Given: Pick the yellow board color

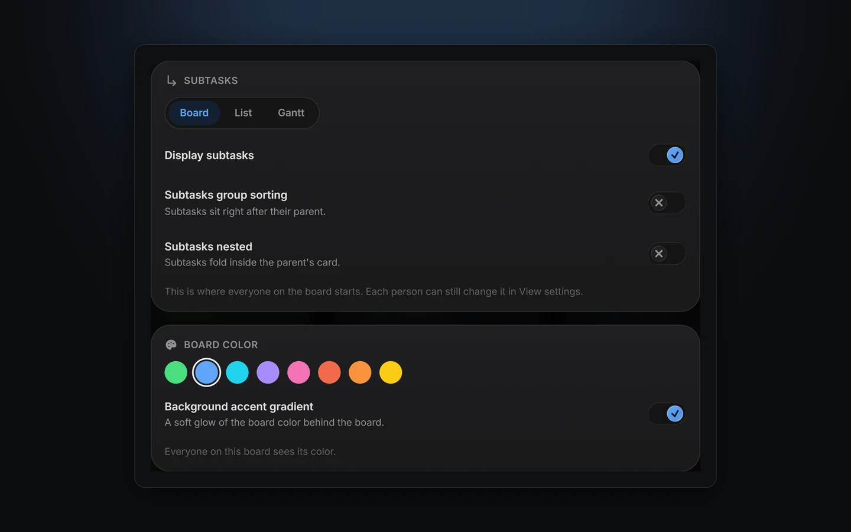Looking at the screenshot, I should coord(391,372).
